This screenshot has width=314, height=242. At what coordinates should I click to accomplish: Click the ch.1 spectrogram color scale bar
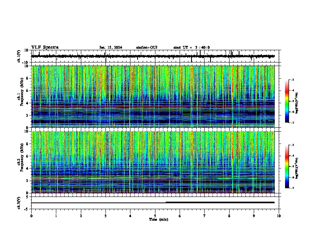point(287,101)
